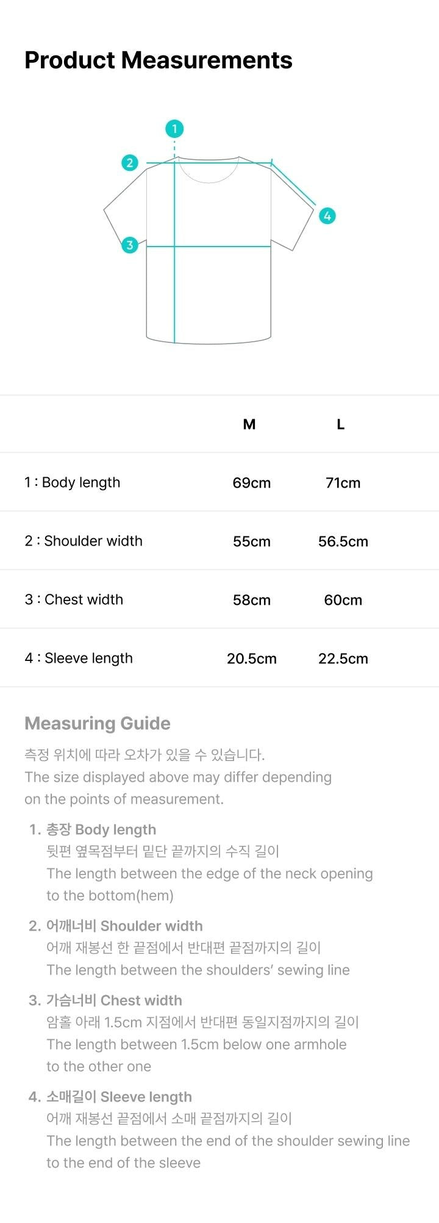Click the teal number 3 marker
Viewport: 439px width, 1223px height.
129,245
